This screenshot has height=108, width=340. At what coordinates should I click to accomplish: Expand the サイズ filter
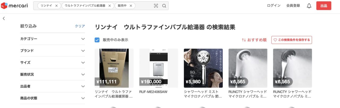tap(53, 63)
